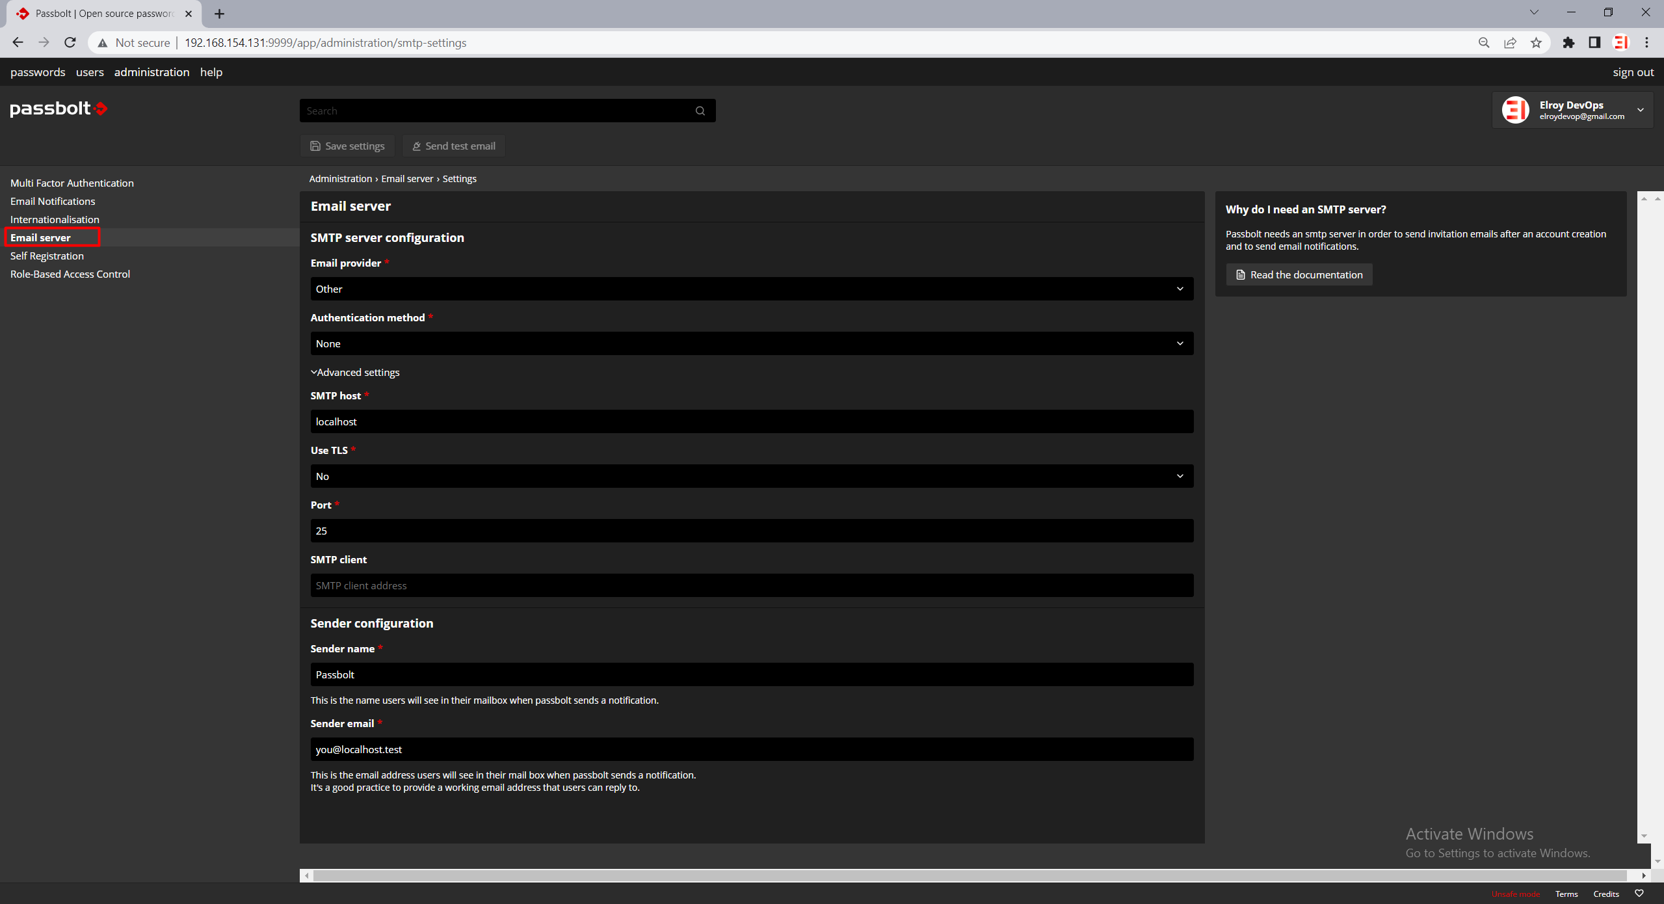The height and width of the screenshot is (904, 1664).
Task: Open the Authentication method dropdown
Action: [x=752, y=343]
